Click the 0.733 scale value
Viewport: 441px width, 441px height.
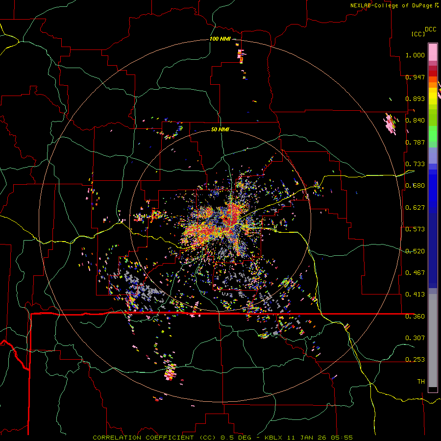pos(415,164)
